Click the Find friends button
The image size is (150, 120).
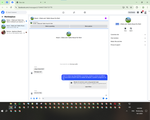click(x=132, y=12)
